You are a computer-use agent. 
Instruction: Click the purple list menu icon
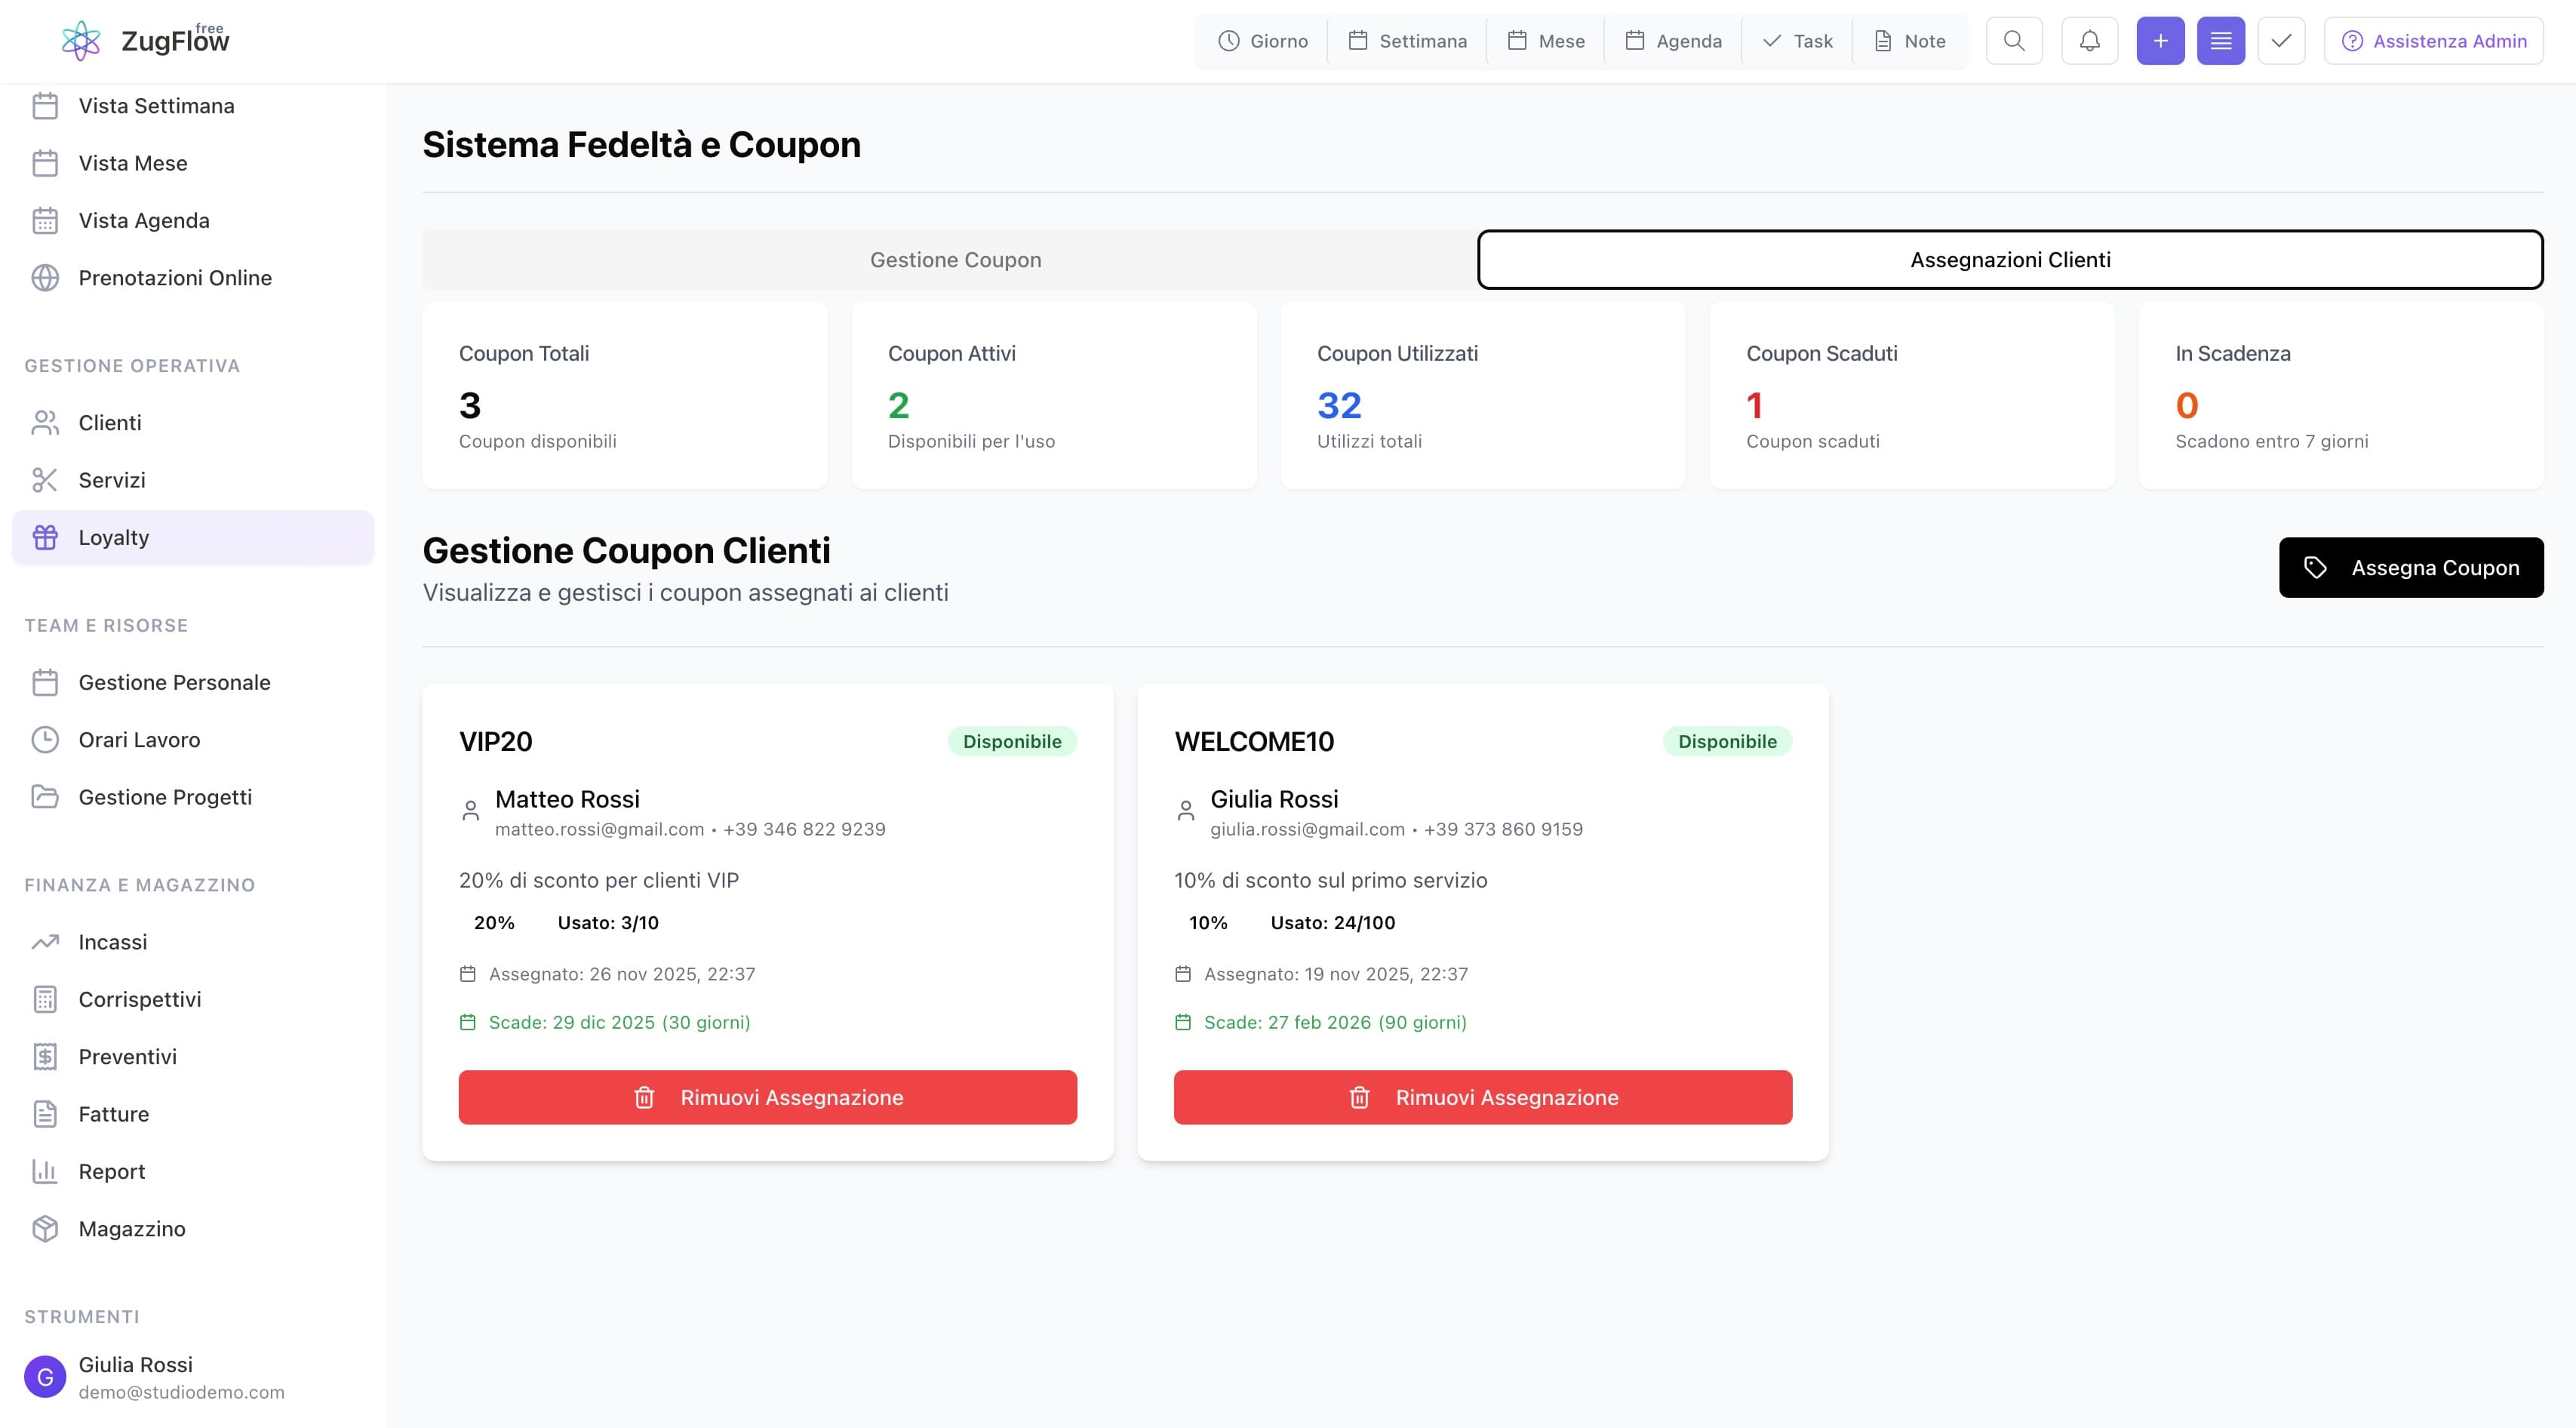(2220, 41)
